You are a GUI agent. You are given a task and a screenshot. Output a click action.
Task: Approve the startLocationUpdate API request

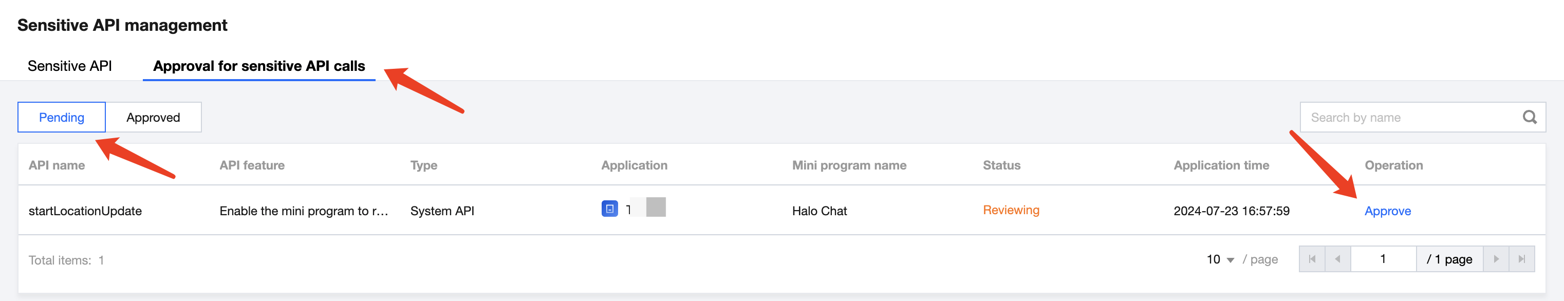click(x=1387, y=211)
